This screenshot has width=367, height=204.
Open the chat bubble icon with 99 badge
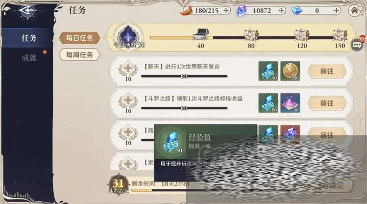357,44
